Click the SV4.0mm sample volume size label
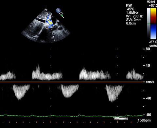Screen dimensions: 157x128 coord(134,20)
